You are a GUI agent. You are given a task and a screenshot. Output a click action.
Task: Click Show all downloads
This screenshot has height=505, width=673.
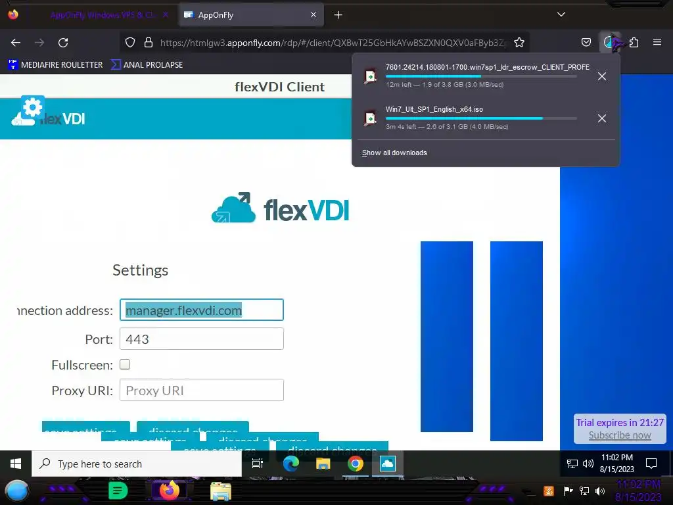pos(394,153)
